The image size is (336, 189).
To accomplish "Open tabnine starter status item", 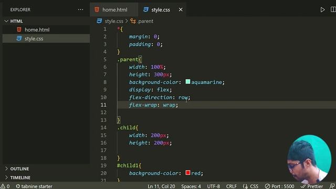I will (34, 186).
